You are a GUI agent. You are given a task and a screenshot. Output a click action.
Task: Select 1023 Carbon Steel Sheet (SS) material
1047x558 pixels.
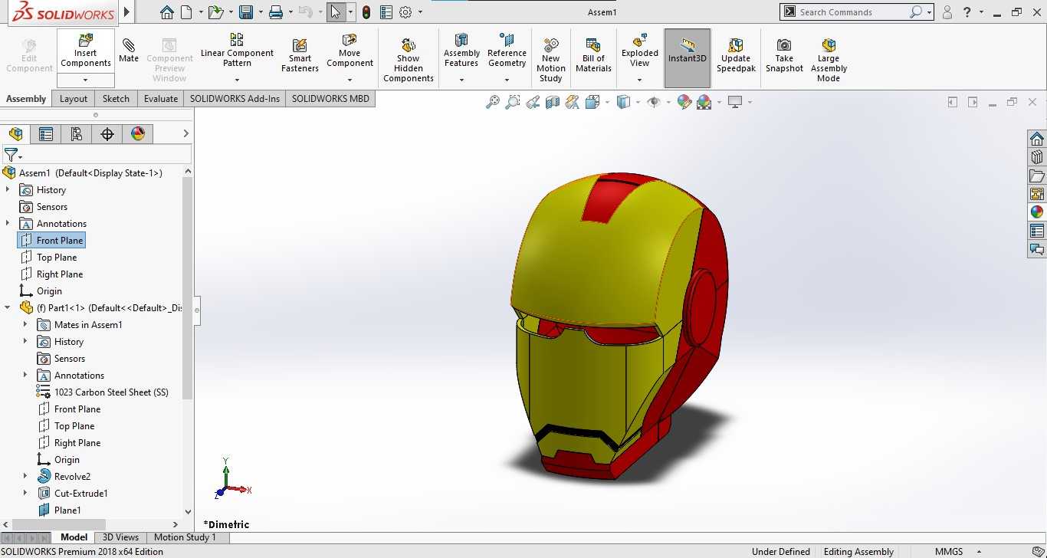(x=111, y=392)
